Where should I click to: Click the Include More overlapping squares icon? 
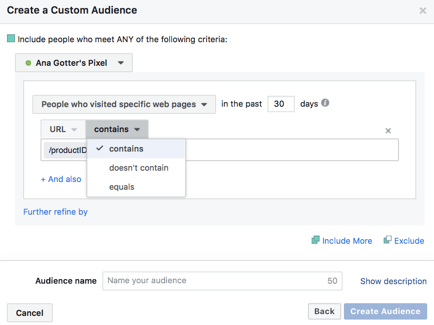pos(315,240)
